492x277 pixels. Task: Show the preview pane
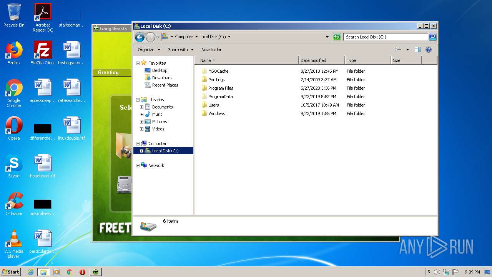pyautogui.click(x=418, y=50)
